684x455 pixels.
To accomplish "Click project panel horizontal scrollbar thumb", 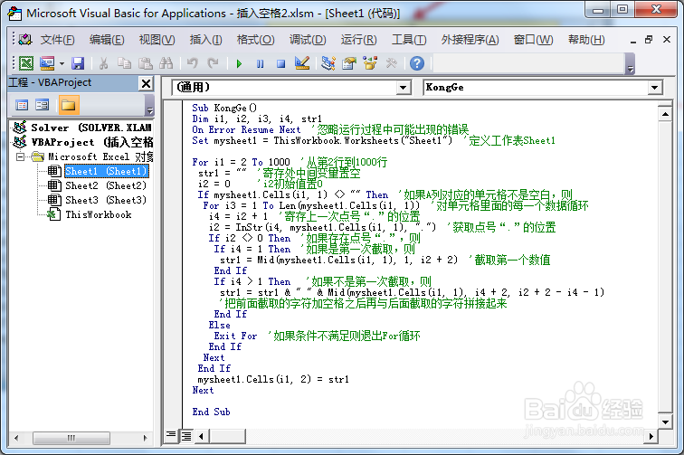I will tap(71, 438).
